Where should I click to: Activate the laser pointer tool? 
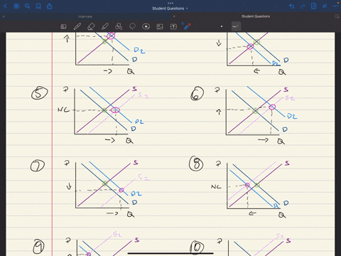187,26
